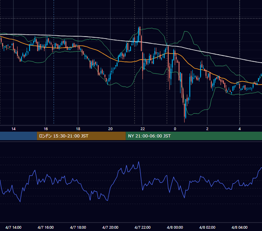Select the blue session bar before ロンドン
Screen dimensions: 262x231
pos(18,136)
